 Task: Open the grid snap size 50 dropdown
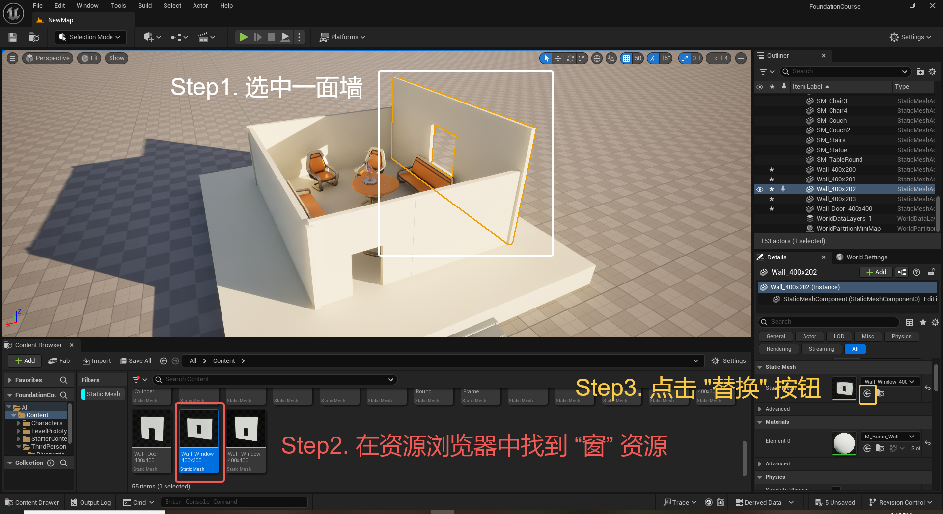[x=638, y=58]
